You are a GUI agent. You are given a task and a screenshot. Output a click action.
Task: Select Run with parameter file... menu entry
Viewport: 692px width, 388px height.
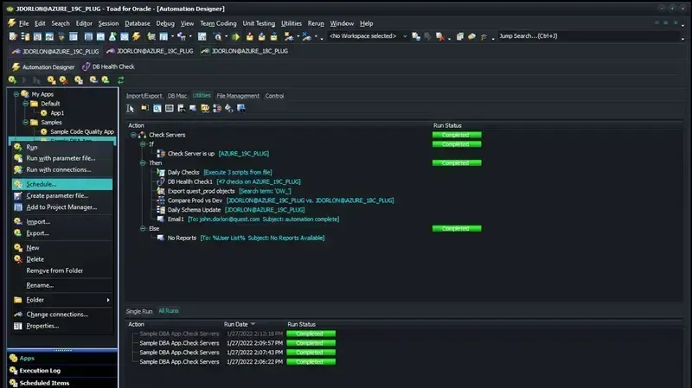coord(62,158)
